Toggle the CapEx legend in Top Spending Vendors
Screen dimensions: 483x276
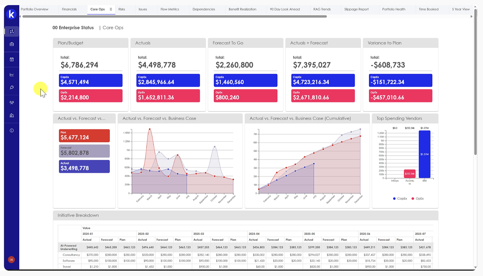pos(400,199)
